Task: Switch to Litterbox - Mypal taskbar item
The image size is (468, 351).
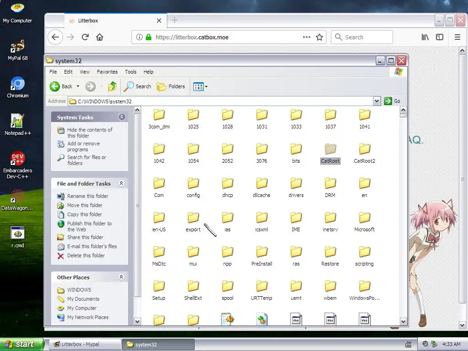Action: (85, 344)
